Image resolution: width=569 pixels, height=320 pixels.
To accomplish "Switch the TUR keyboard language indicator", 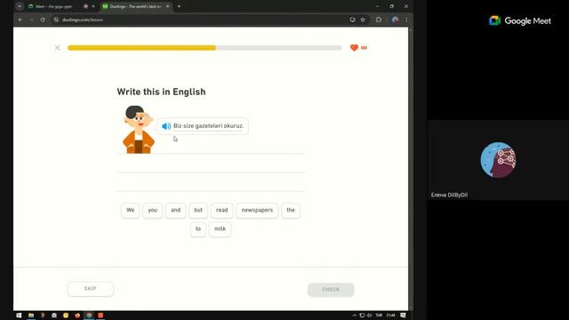I will [379, 316].
